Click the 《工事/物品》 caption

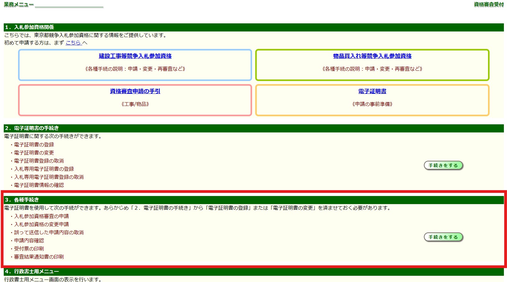tap(135, 104)
